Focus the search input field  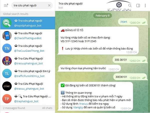coord(30,5)
